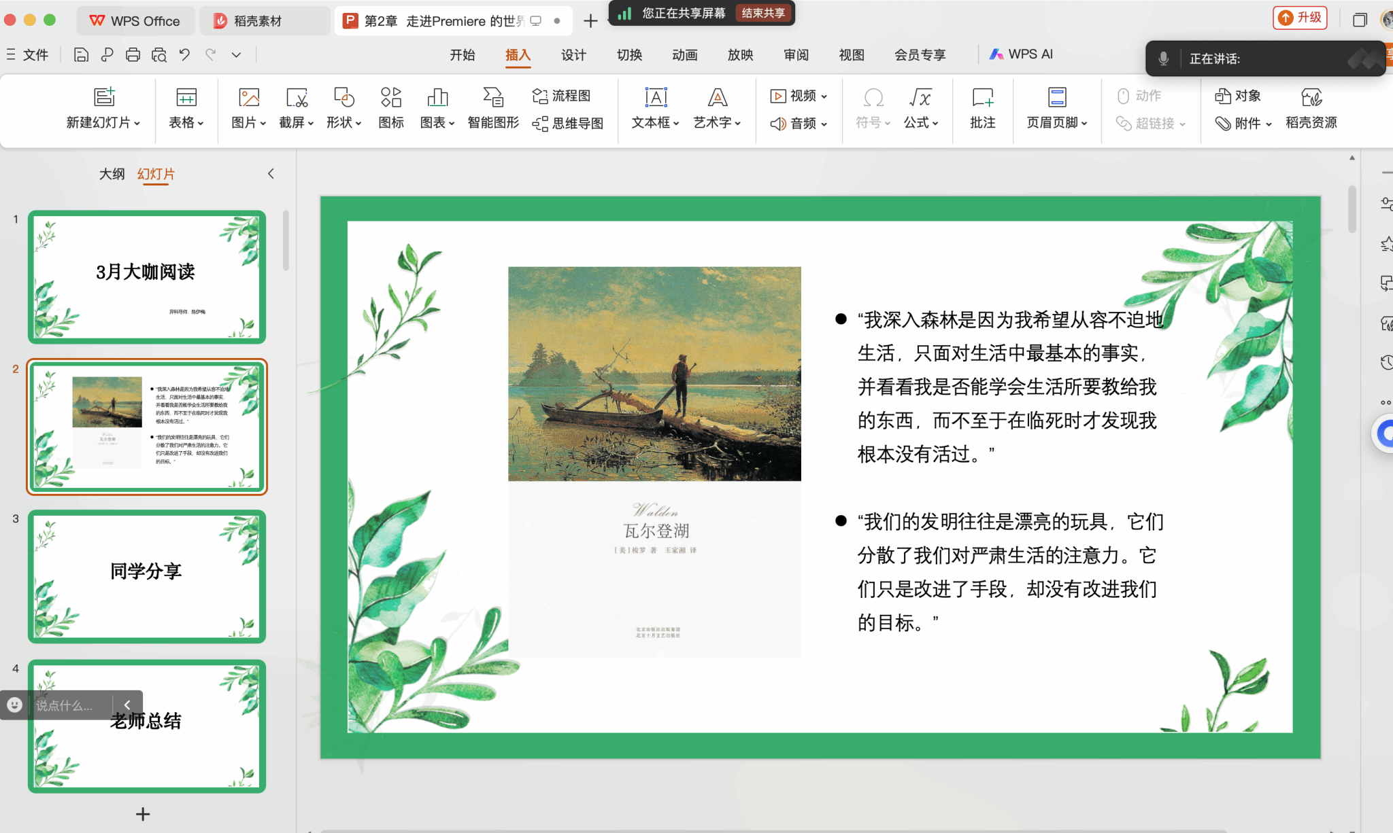
Task: Click the New Slide icon
Action: click(104, 97)
